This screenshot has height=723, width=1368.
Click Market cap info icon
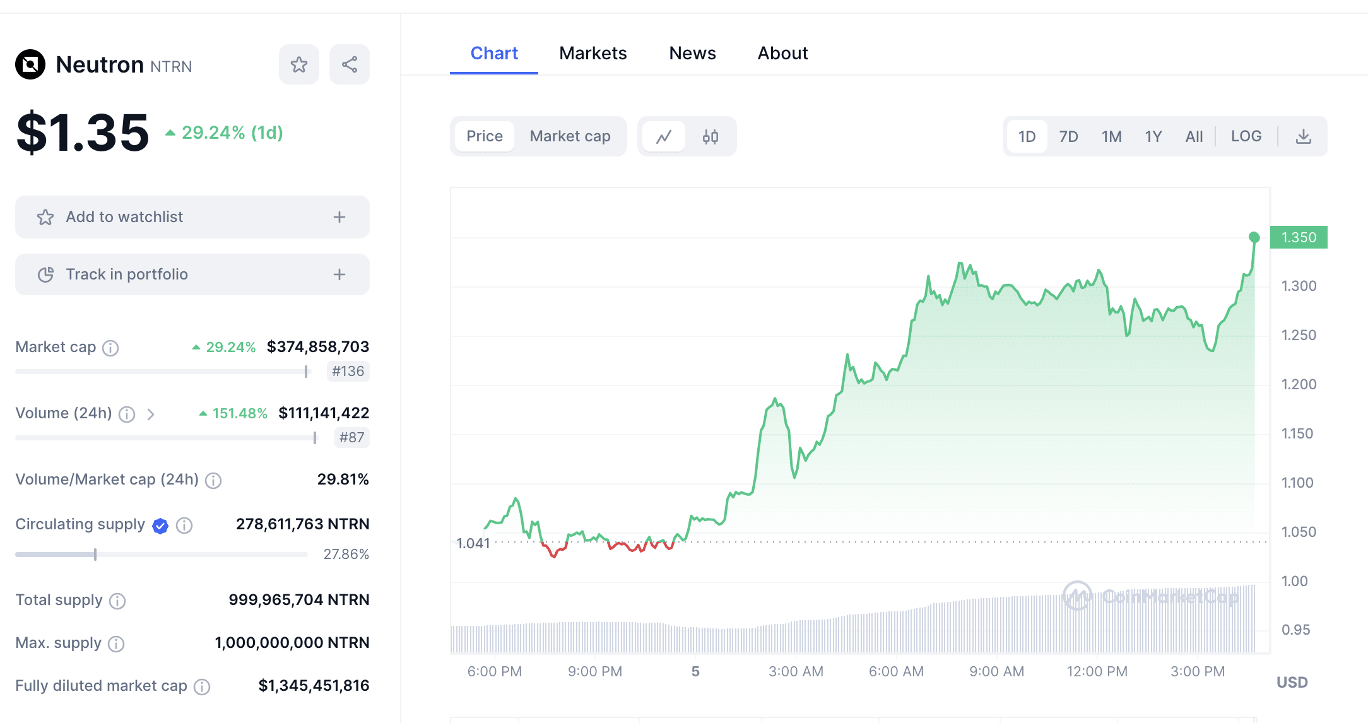coord(110,348)
